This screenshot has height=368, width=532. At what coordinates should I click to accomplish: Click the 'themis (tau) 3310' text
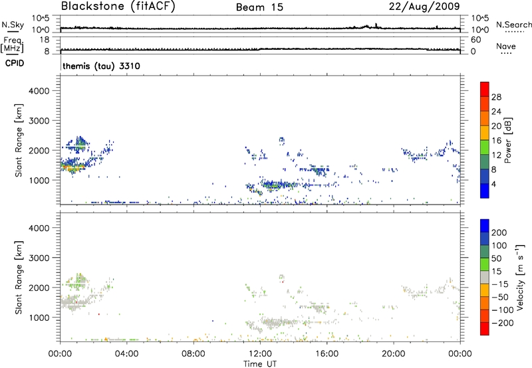tap(101, 66)
